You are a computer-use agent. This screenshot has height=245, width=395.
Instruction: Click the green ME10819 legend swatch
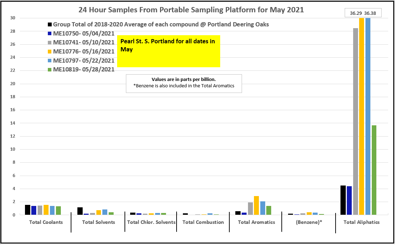(50, 70)
